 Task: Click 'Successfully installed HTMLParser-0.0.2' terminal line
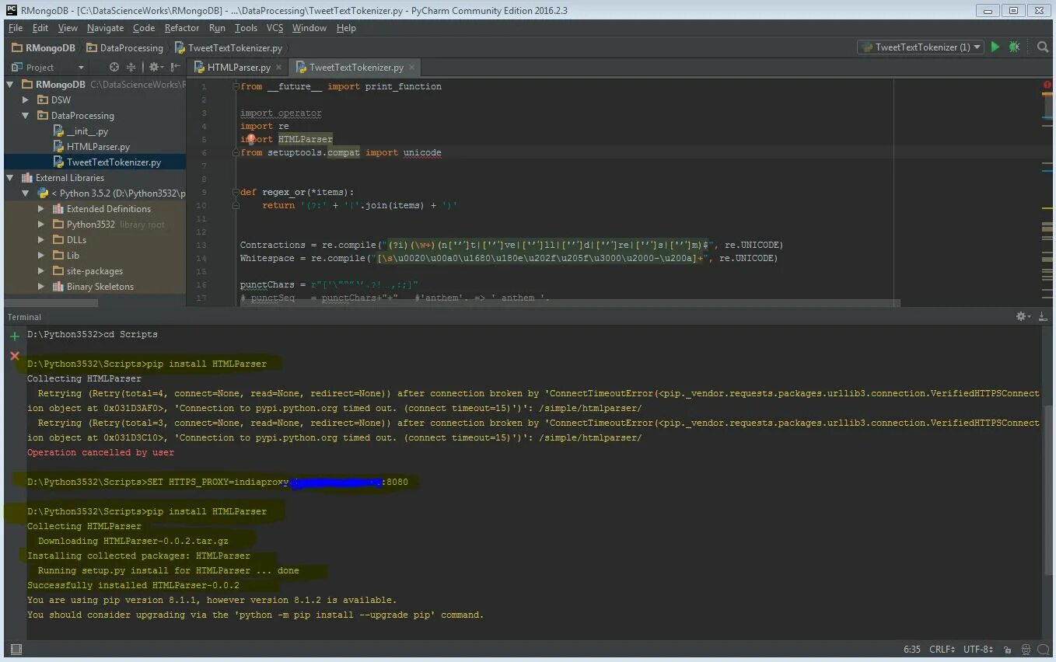[x=133, y=585]
